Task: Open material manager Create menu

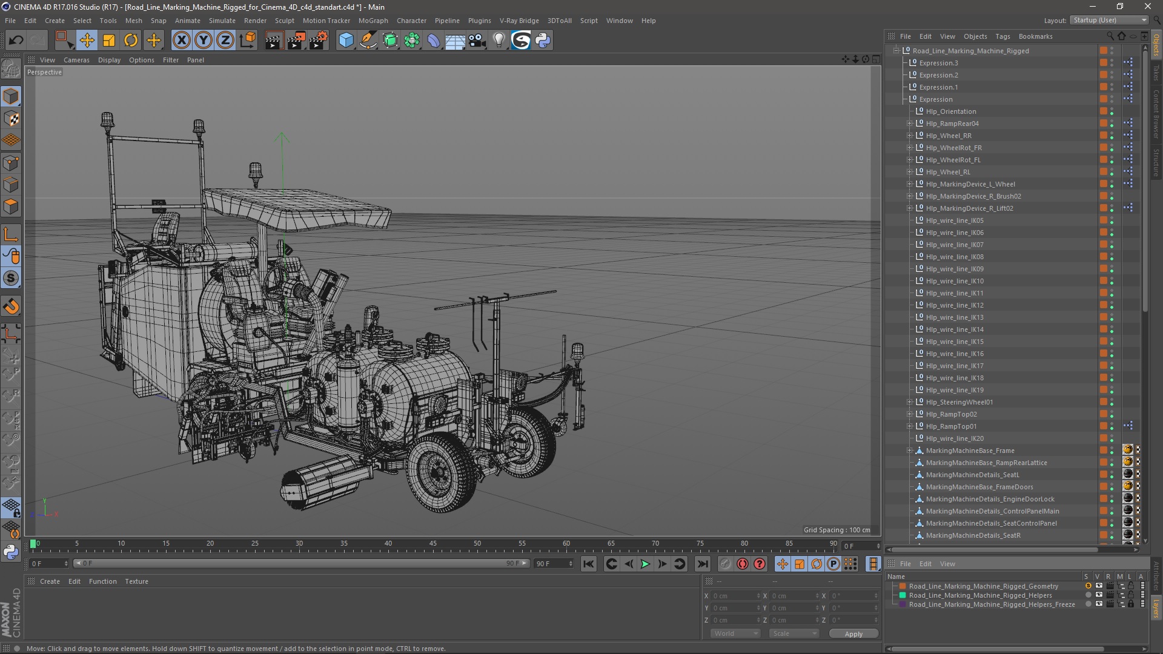Action: 50,581
